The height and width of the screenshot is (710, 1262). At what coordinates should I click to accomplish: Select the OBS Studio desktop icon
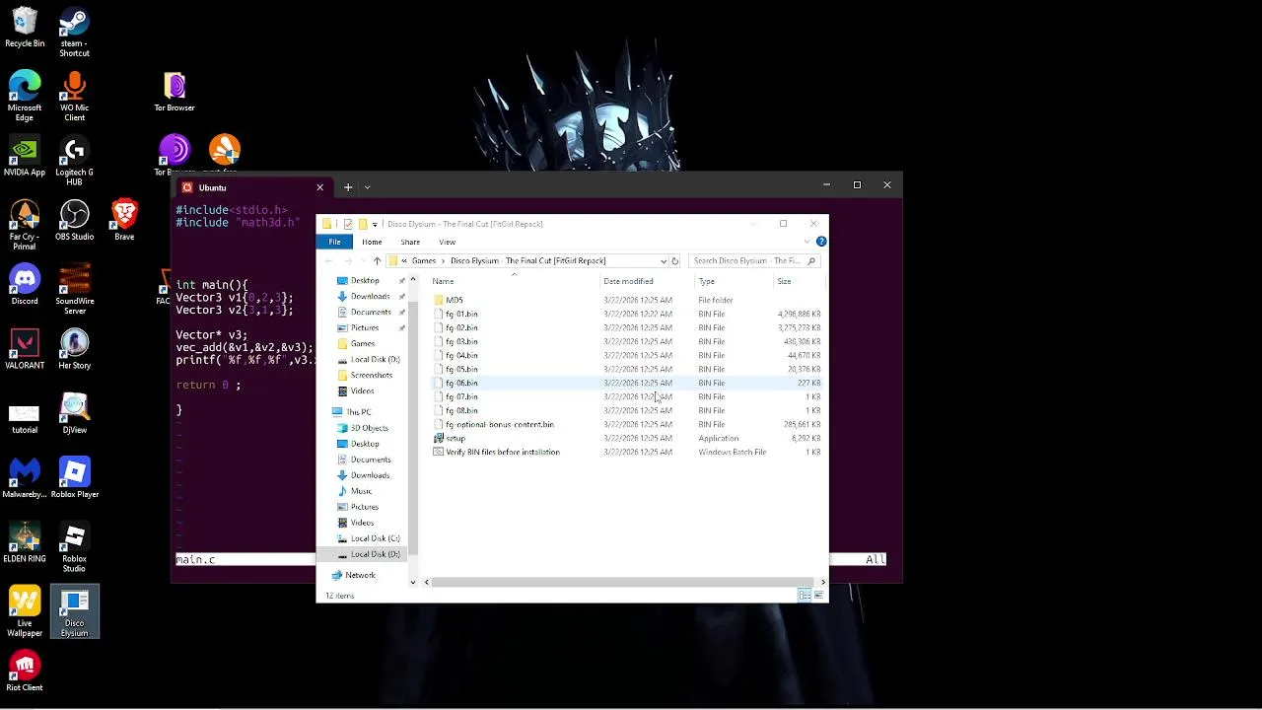tap(74, 222)
